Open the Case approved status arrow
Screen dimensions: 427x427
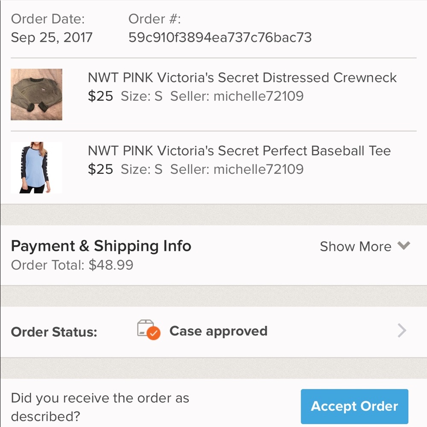pyautogui.click(x=402, y=330)
